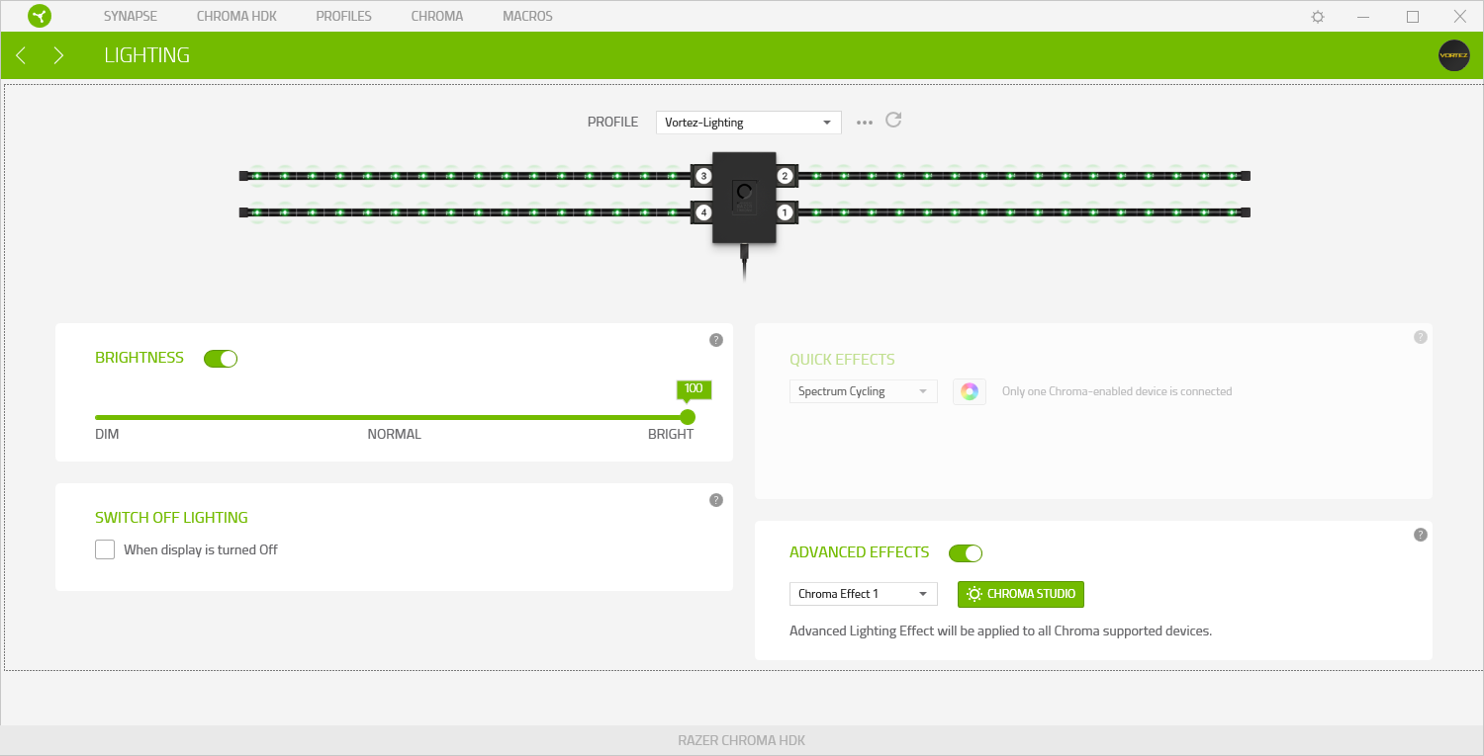Open the Vortez user avatar
Screen dimensions: 1484x756
[x=1453, y=55]
